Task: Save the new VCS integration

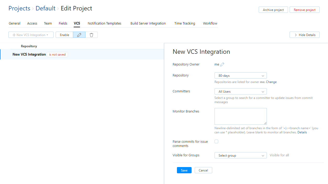Action: coord(184,170)
